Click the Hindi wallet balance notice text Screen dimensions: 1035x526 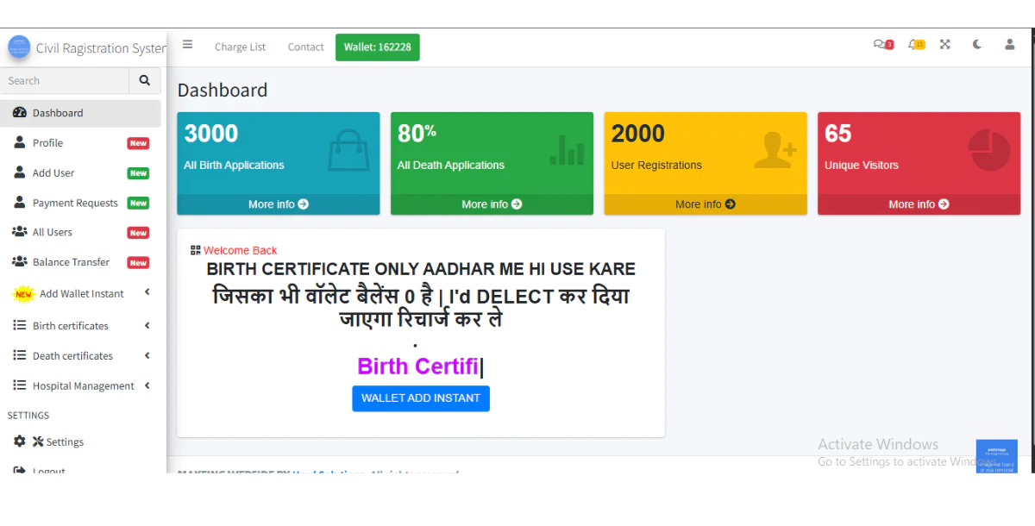pos(421,308)
